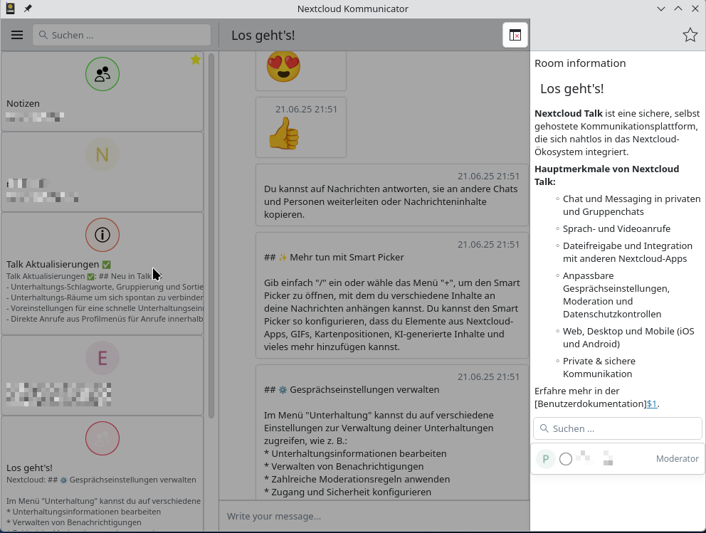Open the Los geht's! group avatar

coord(102,438)
